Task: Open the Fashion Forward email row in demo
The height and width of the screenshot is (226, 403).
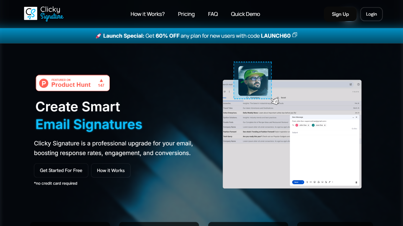Action: (256, 132)
